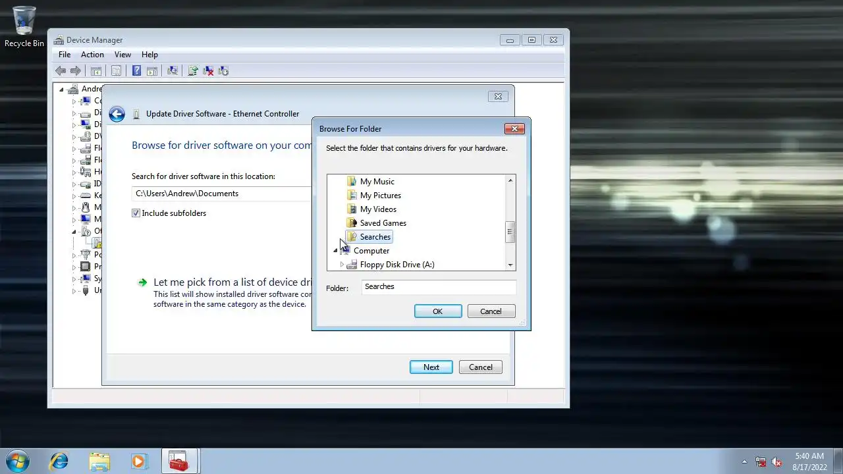This screenshot has height=474, width=843.
Task: Open Windows Explorer folder icon on taskbar
Action: pos(99,461)
